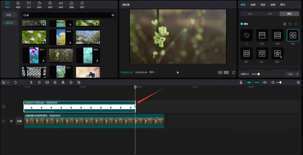Switch to the 基础 basic sub-tab
Viewport: 303px width, 155px height.
pyautogui.click(x=250, y=14)
